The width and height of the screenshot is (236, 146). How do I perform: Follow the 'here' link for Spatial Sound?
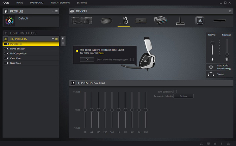tap(101, 53)
